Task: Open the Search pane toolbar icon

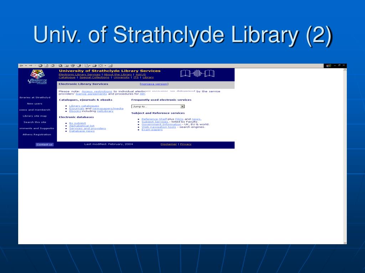Action: point(60,66)
